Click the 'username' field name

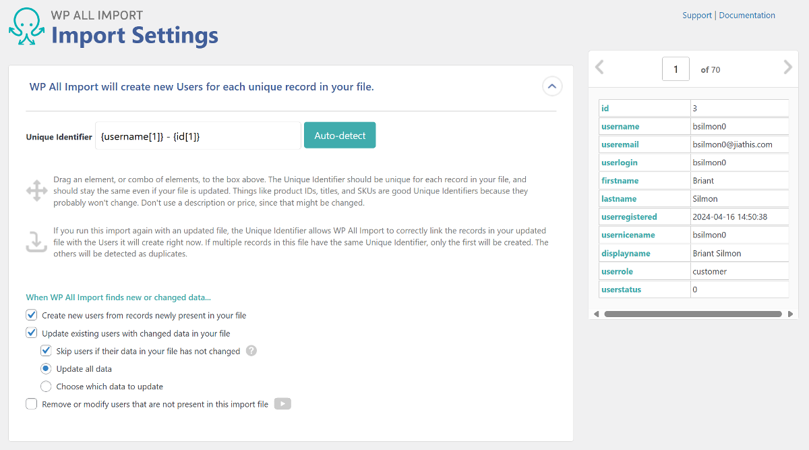click(x=620, y=127)
